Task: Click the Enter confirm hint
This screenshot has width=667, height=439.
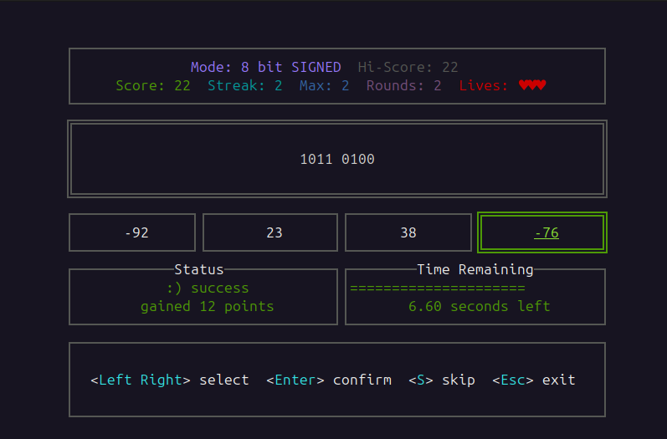Action: click(329, 380)
